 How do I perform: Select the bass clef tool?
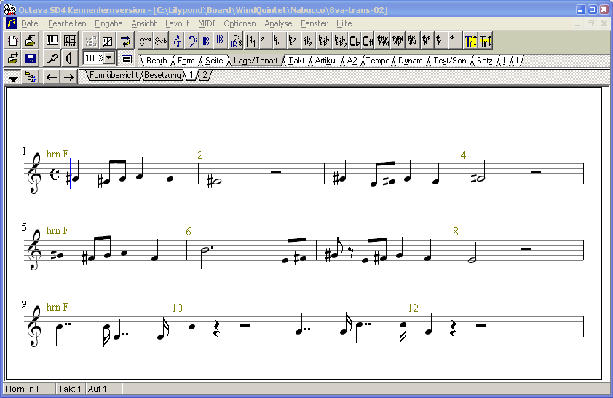pyautogui.click(x=192, y=41)
